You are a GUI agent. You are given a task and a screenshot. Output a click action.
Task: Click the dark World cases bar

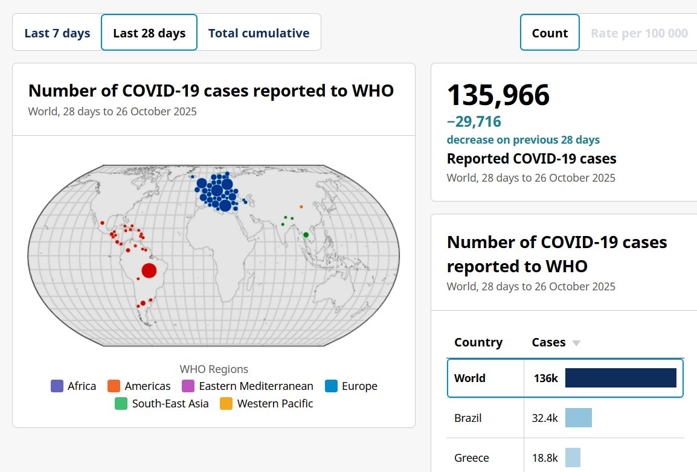[x=620, y=378]
